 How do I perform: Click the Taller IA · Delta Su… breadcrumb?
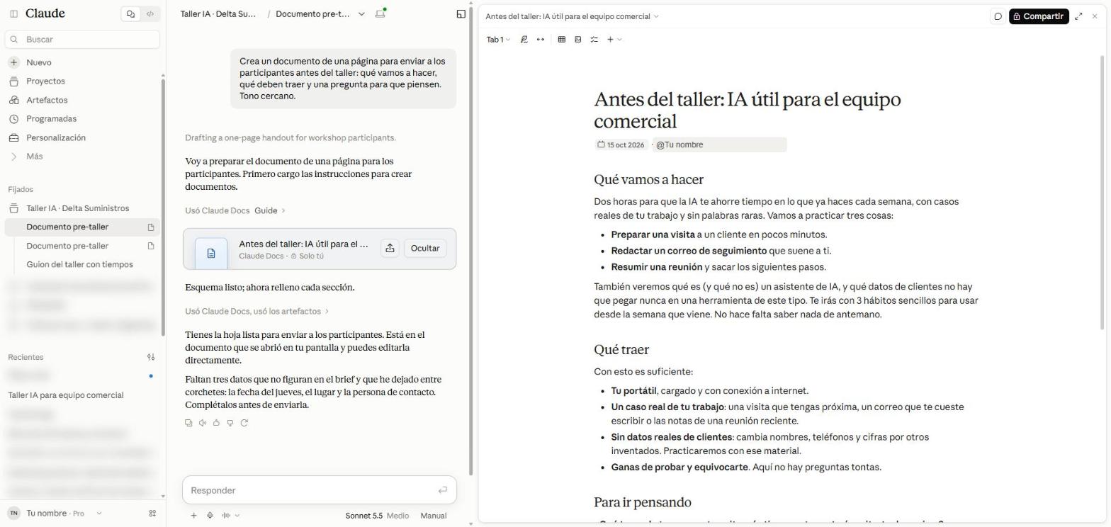218,14
